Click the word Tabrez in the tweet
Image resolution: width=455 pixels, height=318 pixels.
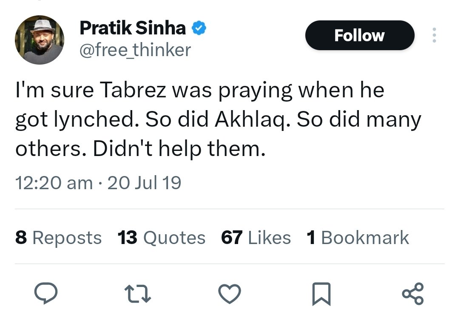133,90
